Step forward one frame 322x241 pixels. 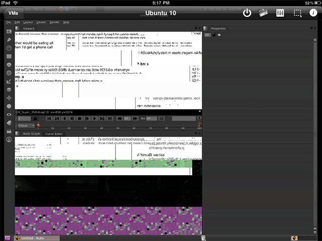tap(87, 118)
